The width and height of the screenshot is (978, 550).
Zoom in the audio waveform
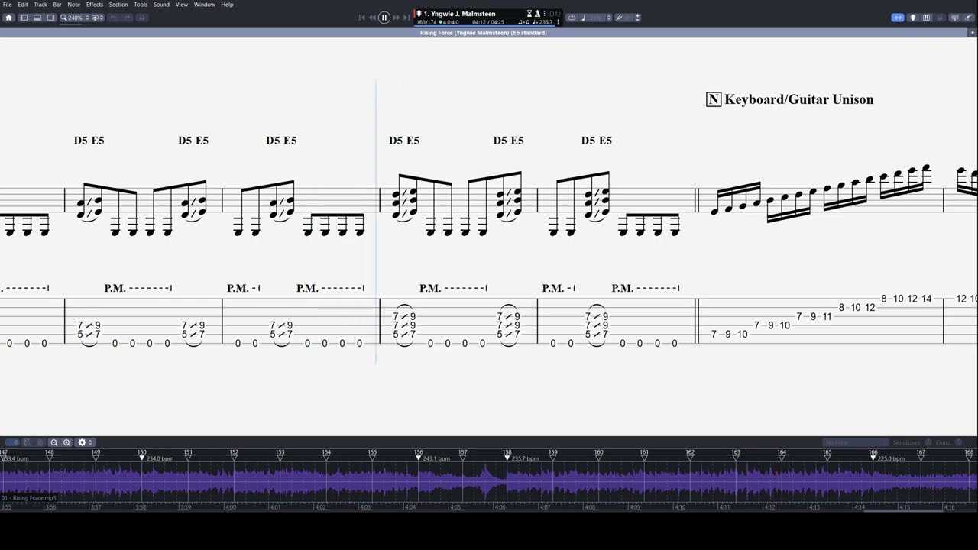(66, 442)
